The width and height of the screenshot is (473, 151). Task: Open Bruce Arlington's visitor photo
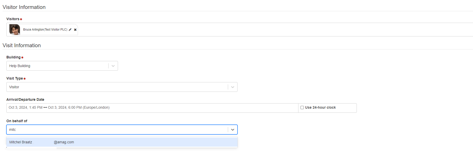(15, 30)
